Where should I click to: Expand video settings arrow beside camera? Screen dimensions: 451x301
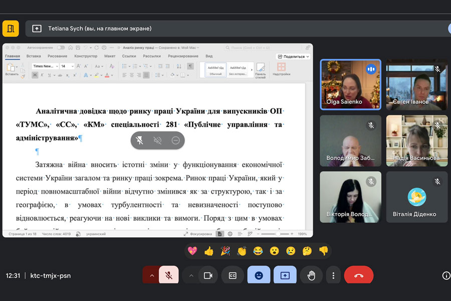pyautogui.click(x=190, y=275)
